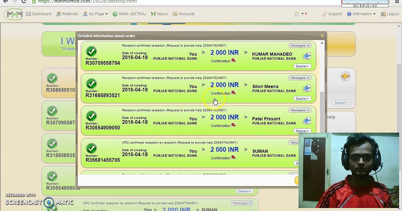This screenshot has height=211, width=402.
Task: Click the browser reload button
Action: [24, 1]
